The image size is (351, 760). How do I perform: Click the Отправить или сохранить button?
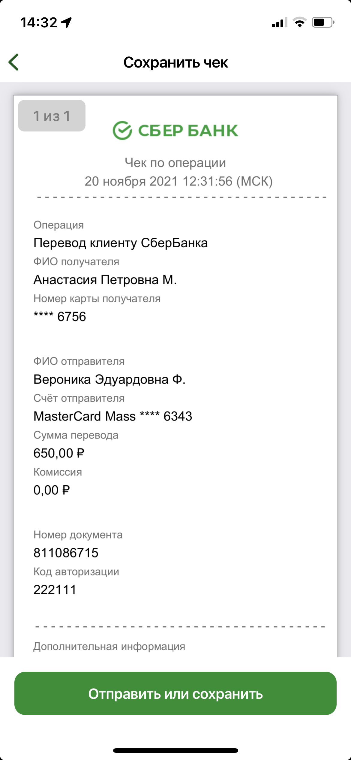[x=175, y=693]
